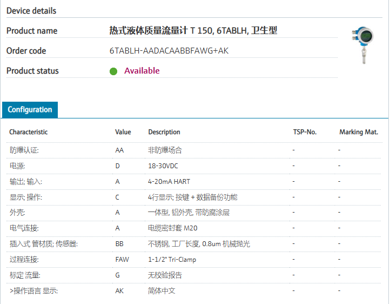Click the green Available status dot
This screenshot has width=390, height=304.
pyautogui.click(x=113, y=71)
